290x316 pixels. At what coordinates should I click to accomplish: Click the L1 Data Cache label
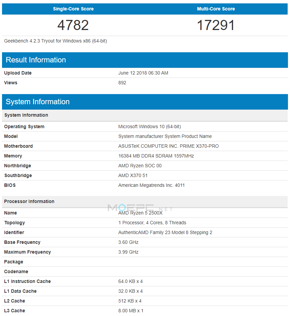pyautogui.click(x=20, y=291)
